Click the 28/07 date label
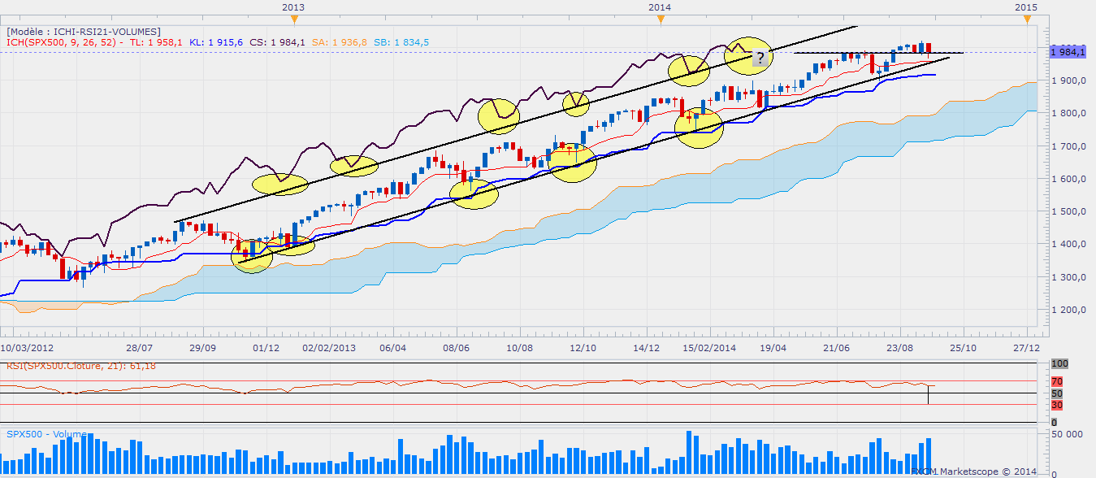The width and height of the screenshot is (1096, 478). click(x=140, y=347)
